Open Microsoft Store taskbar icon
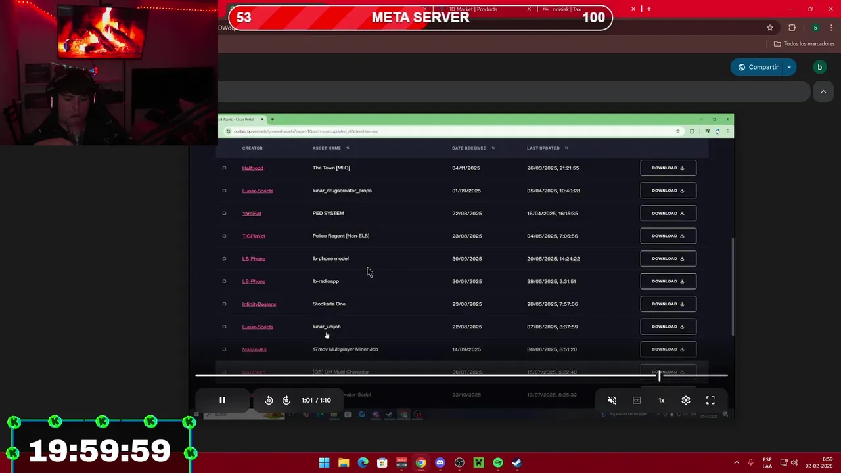 (382, 462)
